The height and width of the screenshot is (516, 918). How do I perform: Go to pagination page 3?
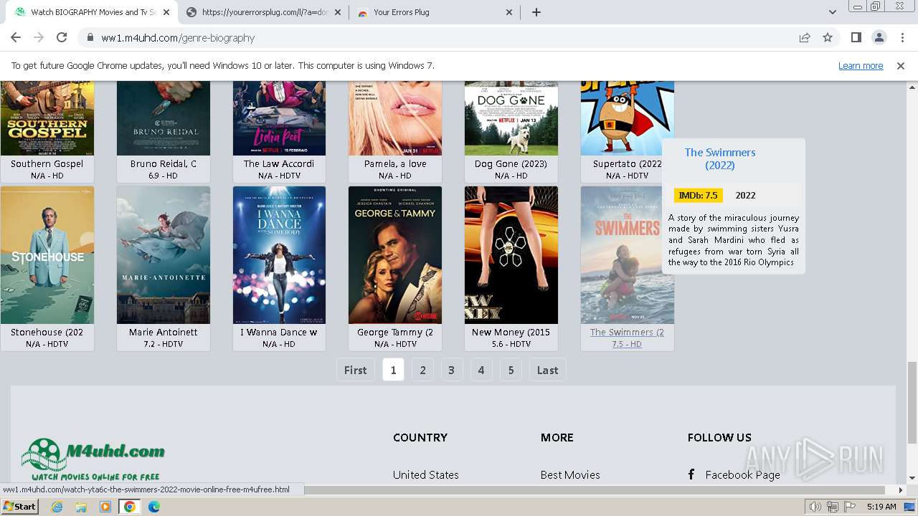click(x=451, y=370)
